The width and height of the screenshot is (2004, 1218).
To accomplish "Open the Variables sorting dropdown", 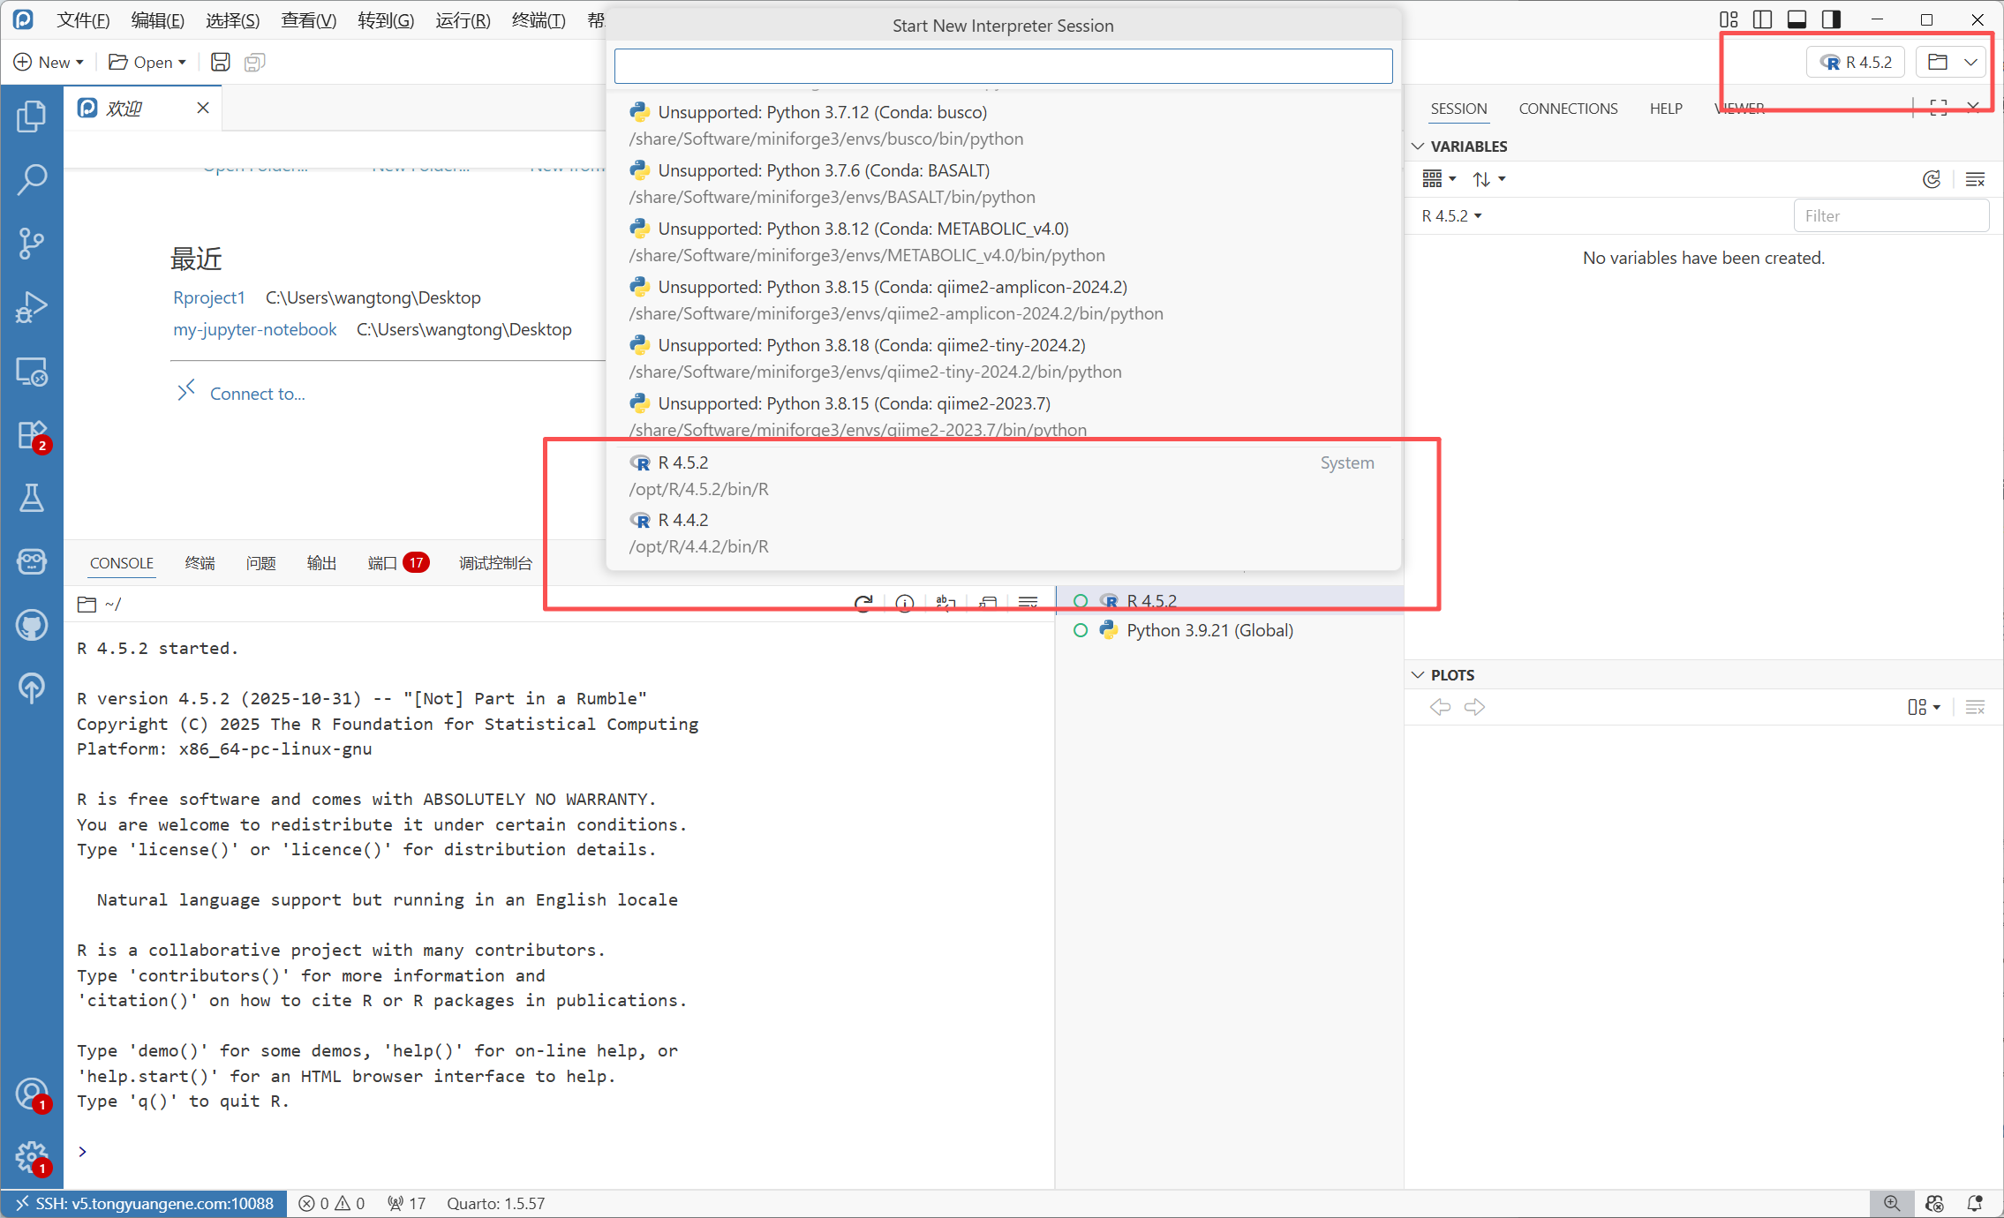I will [1488, 179].
